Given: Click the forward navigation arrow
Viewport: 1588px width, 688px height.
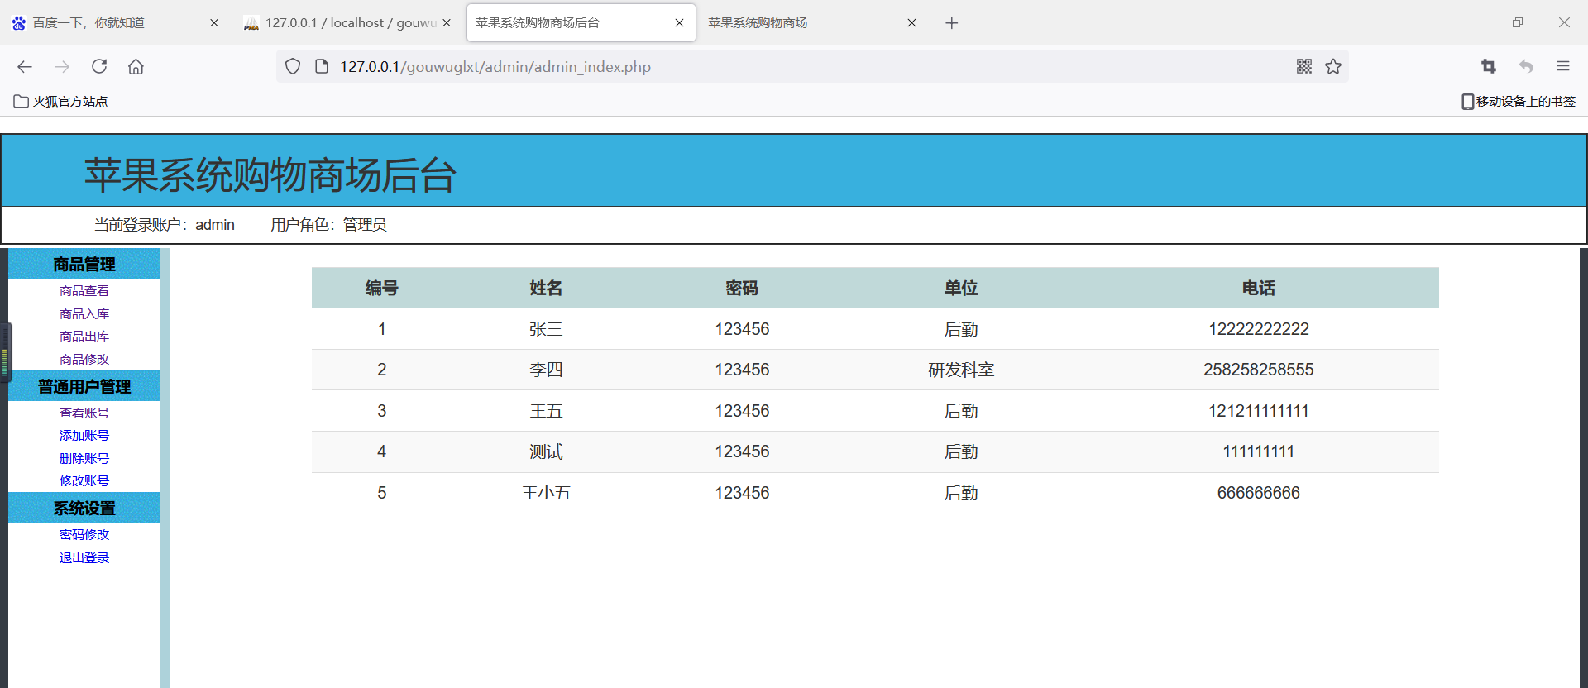Looking at the screenshot, I should [62, 66].
